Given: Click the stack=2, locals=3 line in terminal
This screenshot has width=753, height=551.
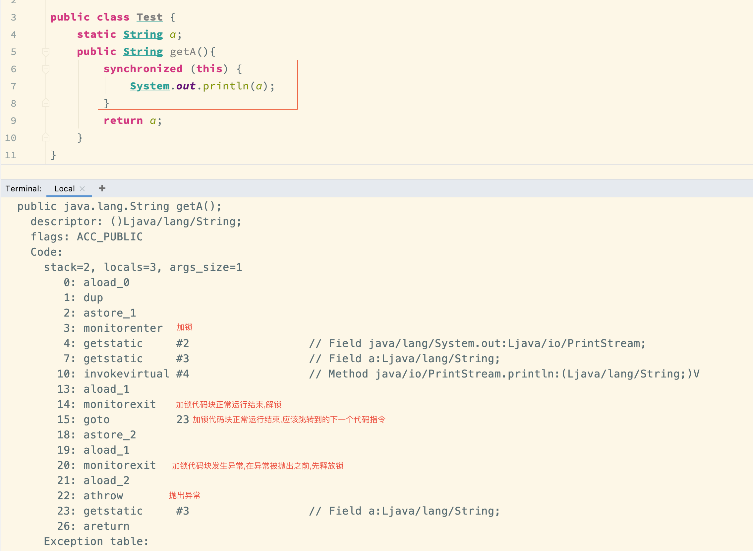Looking at the screenshot, I should tap(143, 267).
